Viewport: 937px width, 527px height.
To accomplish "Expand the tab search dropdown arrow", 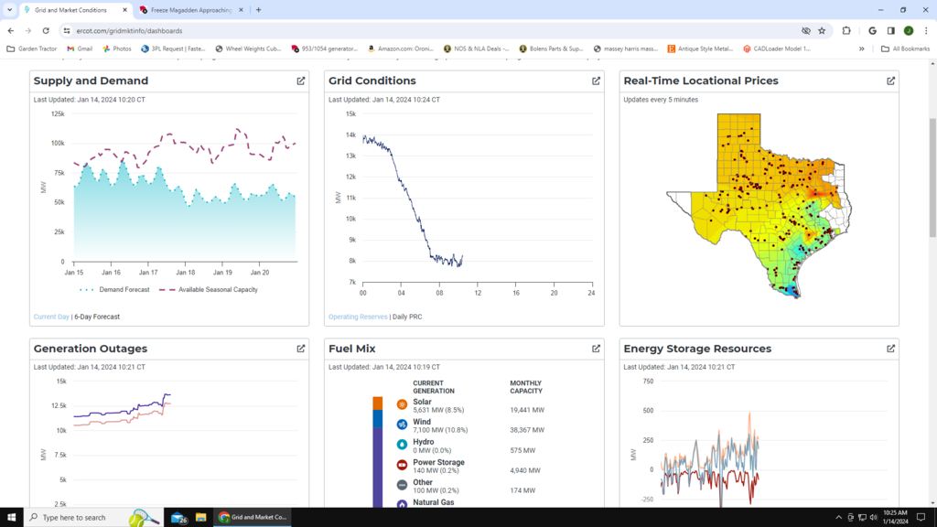I will coord(10,10).
